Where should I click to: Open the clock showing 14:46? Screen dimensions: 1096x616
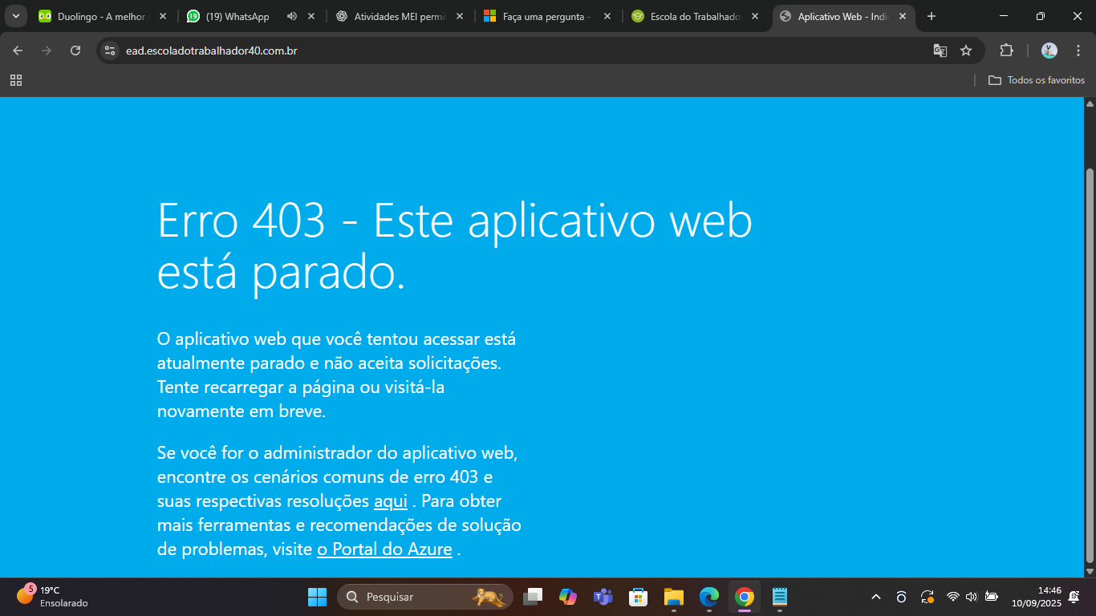1036,597
